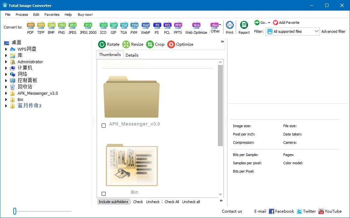Switch to Details tab
This screenshot has width=350, height=218.
(x=132, y=55)
